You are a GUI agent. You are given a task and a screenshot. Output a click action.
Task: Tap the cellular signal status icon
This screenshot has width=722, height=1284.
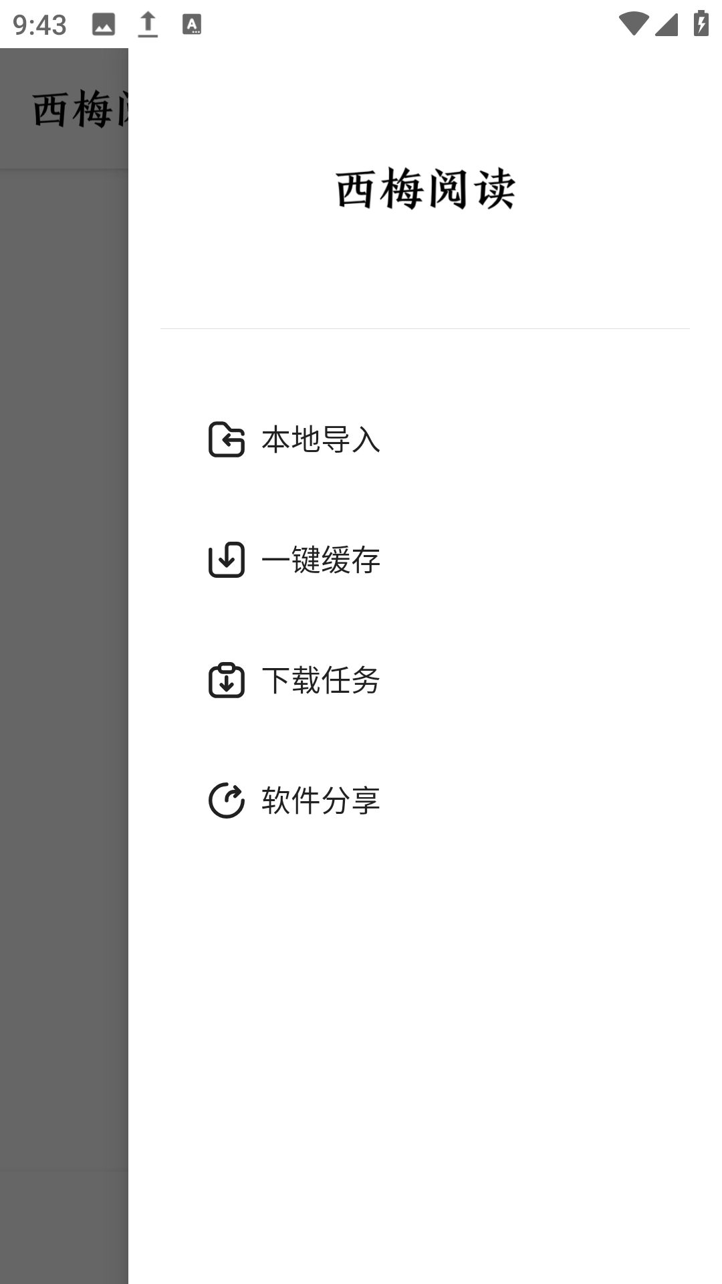pyautogui.click(x=667, y=24)
